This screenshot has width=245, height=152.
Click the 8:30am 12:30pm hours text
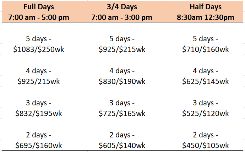pos(206,17)
